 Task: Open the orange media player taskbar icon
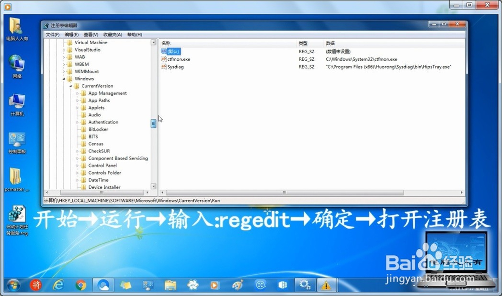point(214,285)
